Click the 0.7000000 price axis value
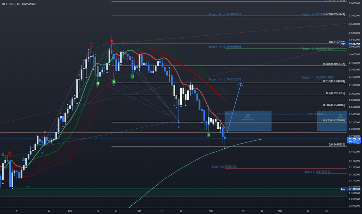Viewport: 362px width, 214px height. [x=354, y=16]
